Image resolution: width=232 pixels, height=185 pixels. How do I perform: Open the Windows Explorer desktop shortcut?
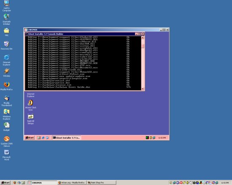pyautogui.click(x=6, y=114)
